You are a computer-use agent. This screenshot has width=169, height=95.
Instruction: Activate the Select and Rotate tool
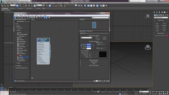32,6
